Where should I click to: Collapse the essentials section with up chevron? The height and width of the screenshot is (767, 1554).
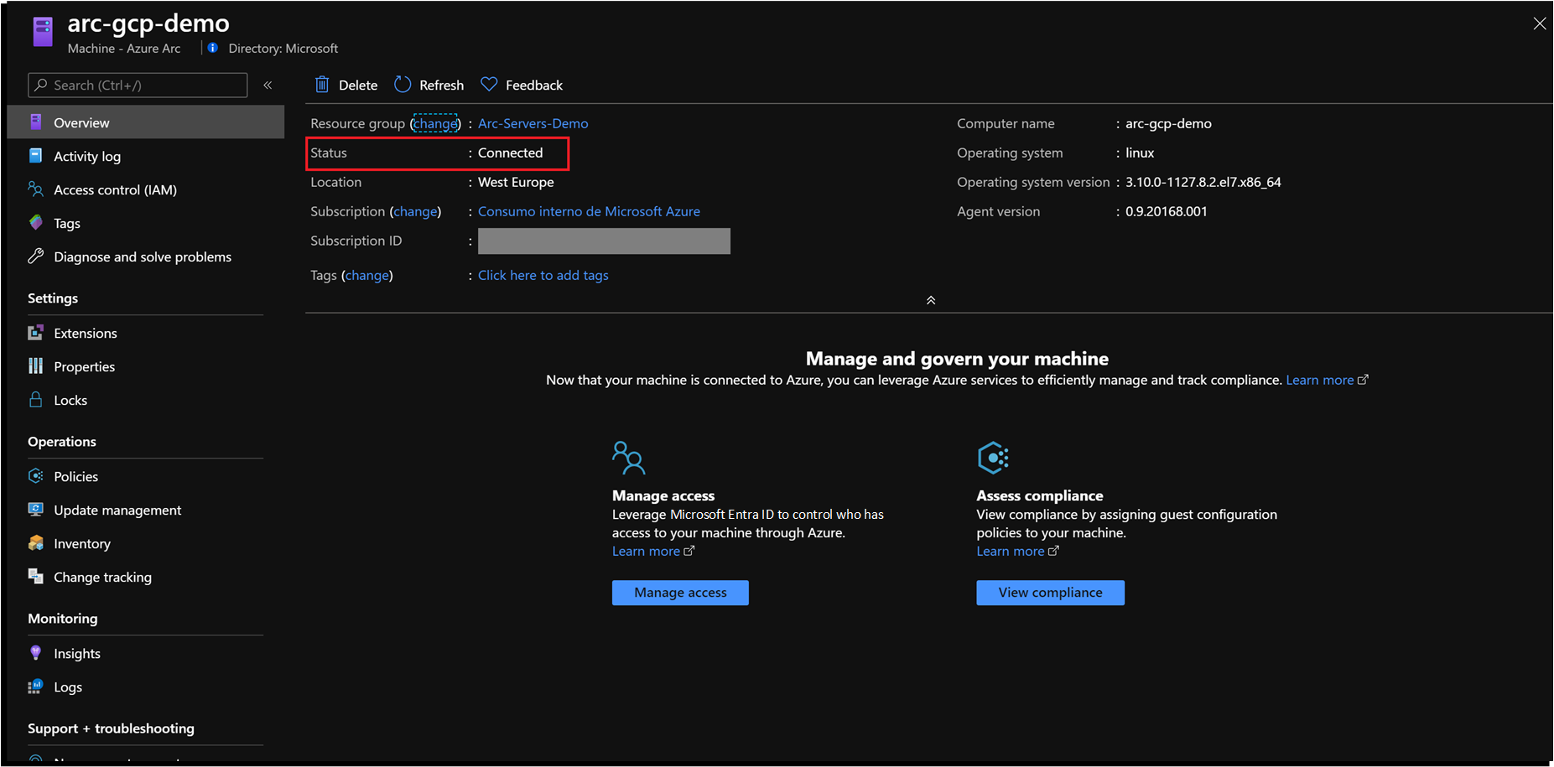click(x=931, y=300)
